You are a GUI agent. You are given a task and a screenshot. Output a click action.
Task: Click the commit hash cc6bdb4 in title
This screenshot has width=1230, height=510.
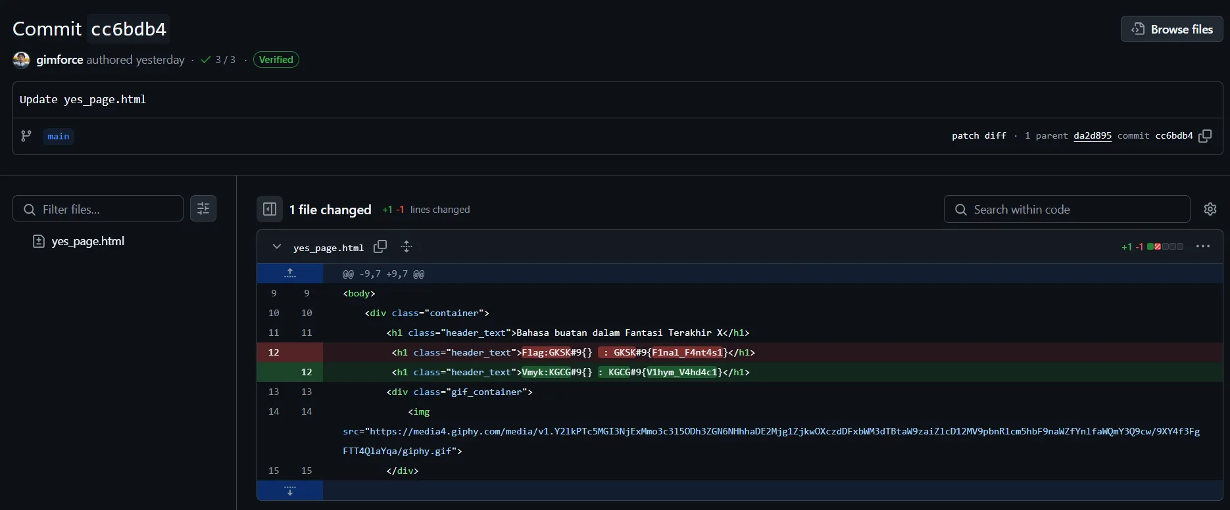click(128, 29)
